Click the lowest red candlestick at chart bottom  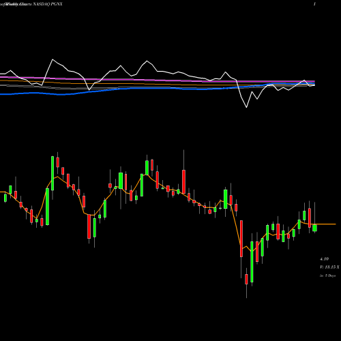[246, 279]
